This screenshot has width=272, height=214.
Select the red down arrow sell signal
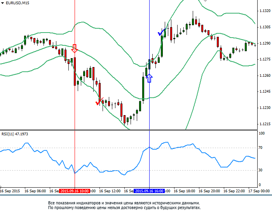click(75, 48)
